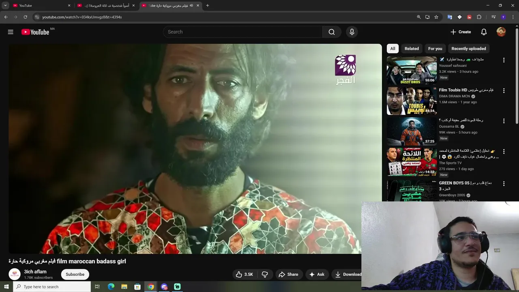The height and width of the screenshot is (292, 519).
Task: Open Task View on the taskbar
Action: 97,287
